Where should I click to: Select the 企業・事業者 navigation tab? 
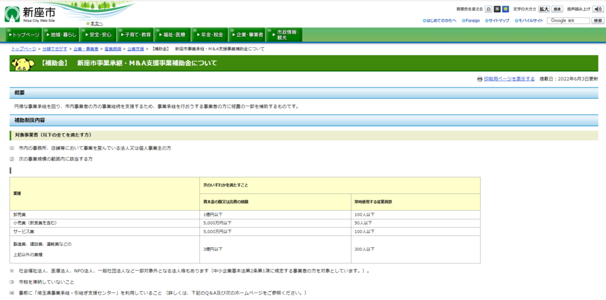point(247,35)
